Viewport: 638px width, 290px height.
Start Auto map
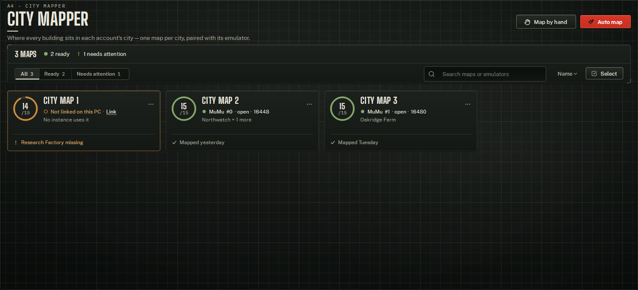(606, 22)
